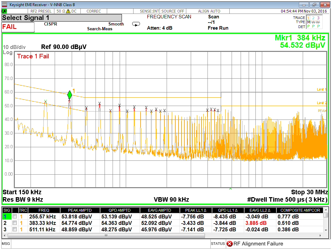The image size is (332, 250).
Task: Click the FREQ column header
Action: coord(44,210)
